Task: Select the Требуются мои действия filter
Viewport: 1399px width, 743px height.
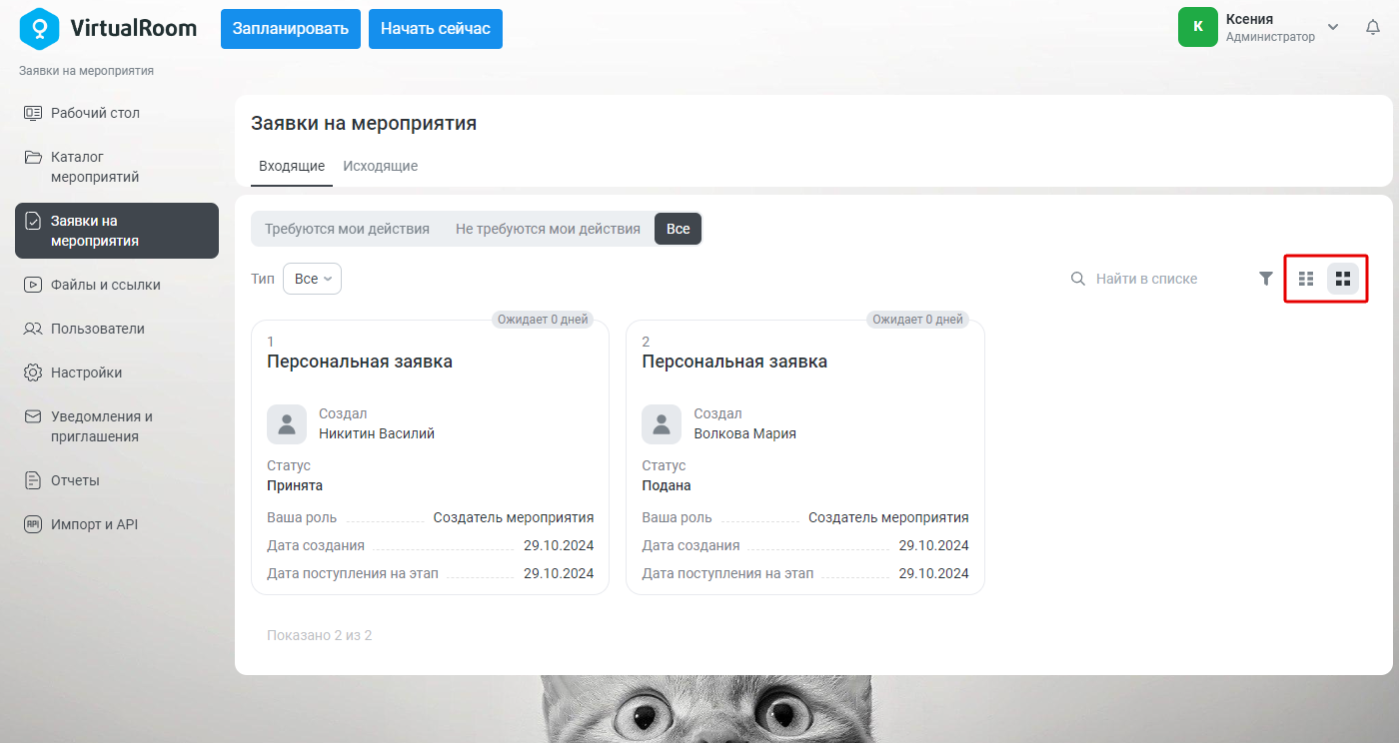Action: click(347, 229)
